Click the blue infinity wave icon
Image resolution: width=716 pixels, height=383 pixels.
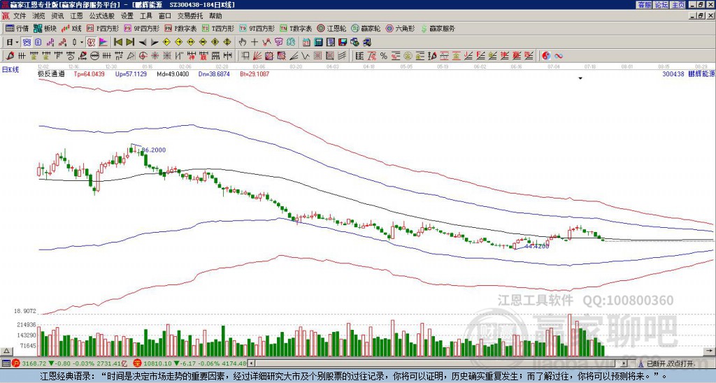pos(559,56)
